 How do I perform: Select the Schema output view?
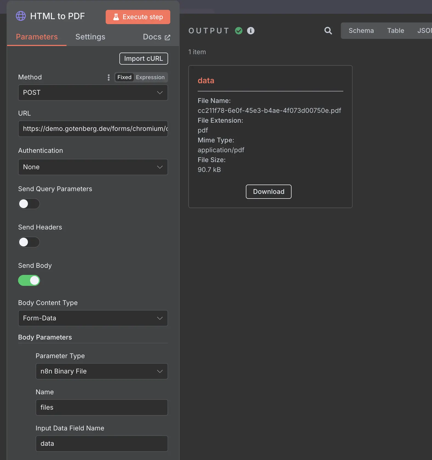pyautogui.click(x=361, y=31)
